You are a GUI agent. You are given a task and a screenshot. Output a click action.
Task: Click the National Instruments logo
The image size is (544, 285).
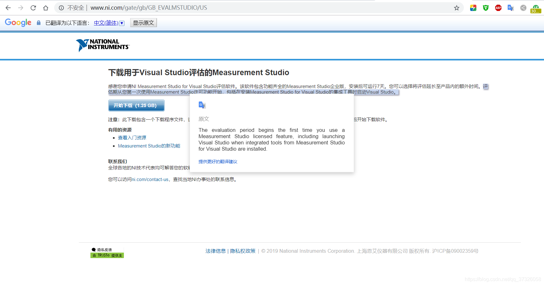103,45
